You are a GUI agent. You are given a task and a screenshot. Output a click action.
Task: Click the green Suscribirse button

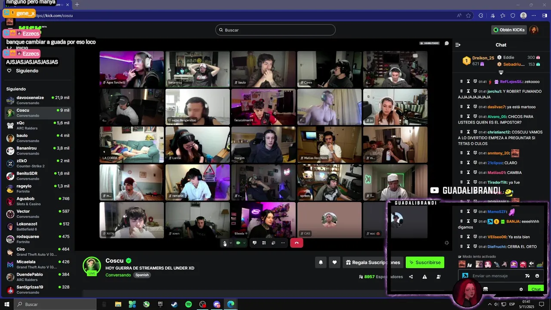coord(425,262)
